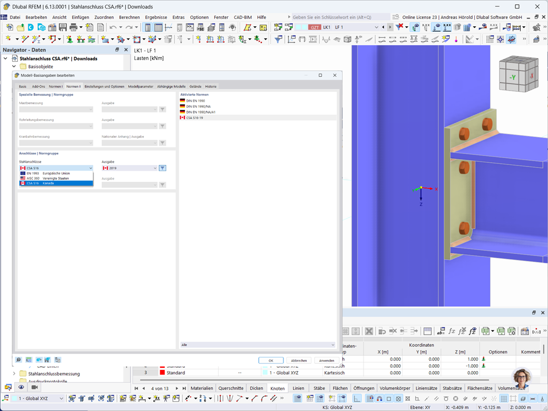
Task: Open the console window icon
Action: [190, 27]
